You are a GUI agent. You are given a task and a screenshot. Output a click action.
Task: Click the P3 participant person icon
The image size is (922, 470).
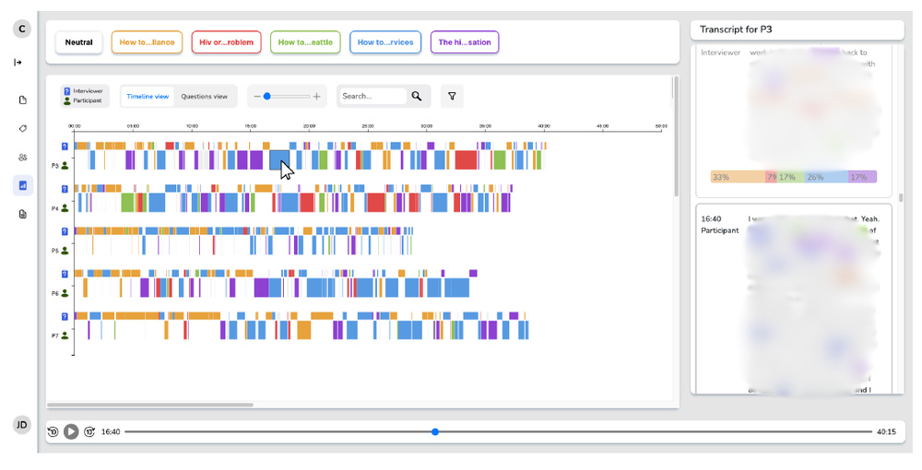tap(65, 166)
